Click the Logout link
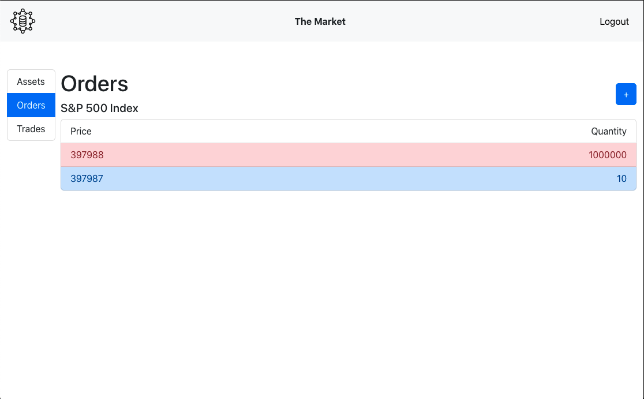This screenshot has width=644, height=399. point(614,21)
